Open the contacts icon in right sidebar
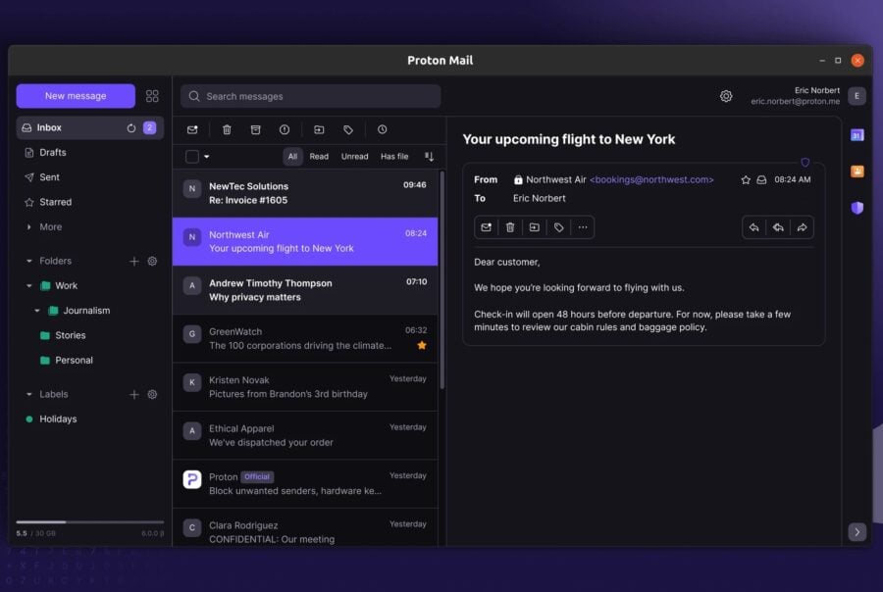 click(857, 172)
